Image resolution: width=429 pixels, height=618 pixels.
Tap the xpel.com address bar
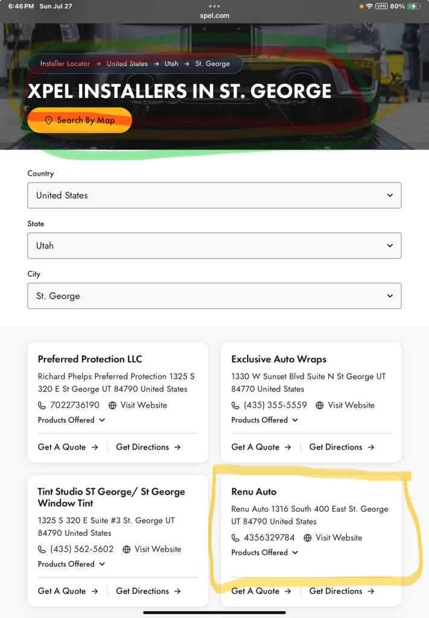(x=215, y=16)
